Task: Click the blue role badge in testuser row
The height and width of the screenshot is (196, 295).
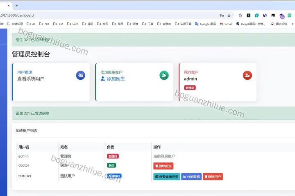Action: pyautogui.click(x=114, y=176)
